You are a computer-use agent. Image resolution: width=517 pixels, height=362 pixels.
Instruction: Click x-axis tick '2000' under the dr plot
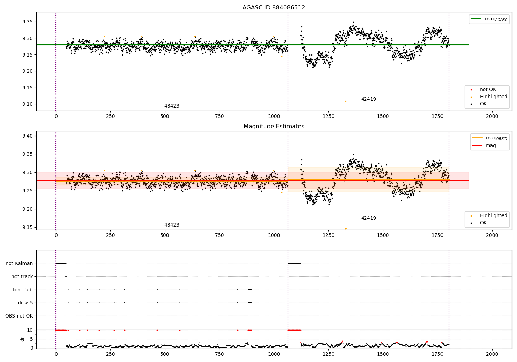492,354
